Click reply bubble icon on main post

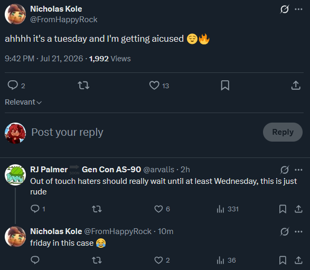(13, 85)
